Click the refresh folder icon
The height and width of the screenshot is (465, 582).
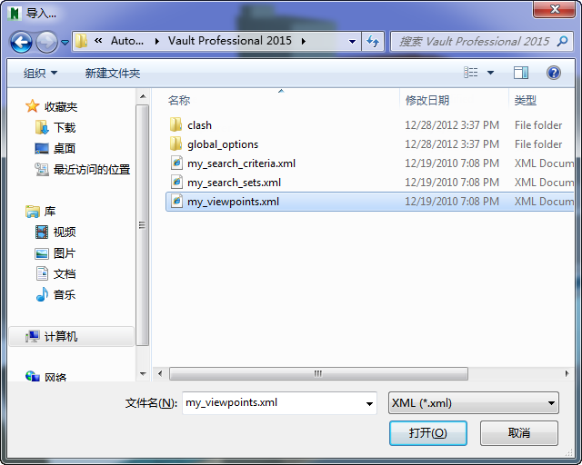click(x=373, y=41)
